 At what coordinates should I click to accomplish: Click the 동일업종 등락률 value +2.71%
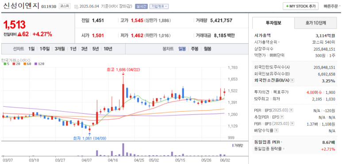(x=328, y=149)
